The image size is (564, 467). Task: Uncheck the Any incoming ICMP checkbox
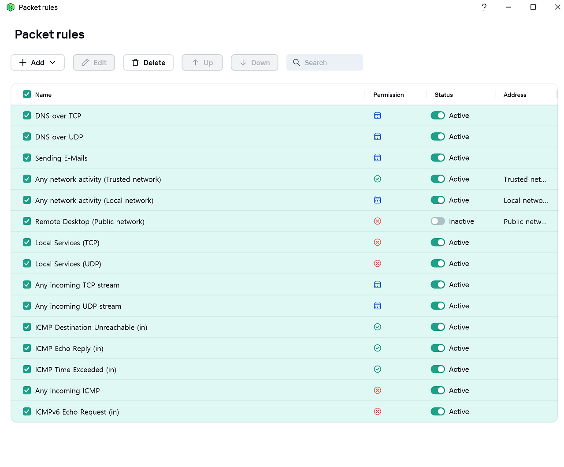(x=27, y=391)
